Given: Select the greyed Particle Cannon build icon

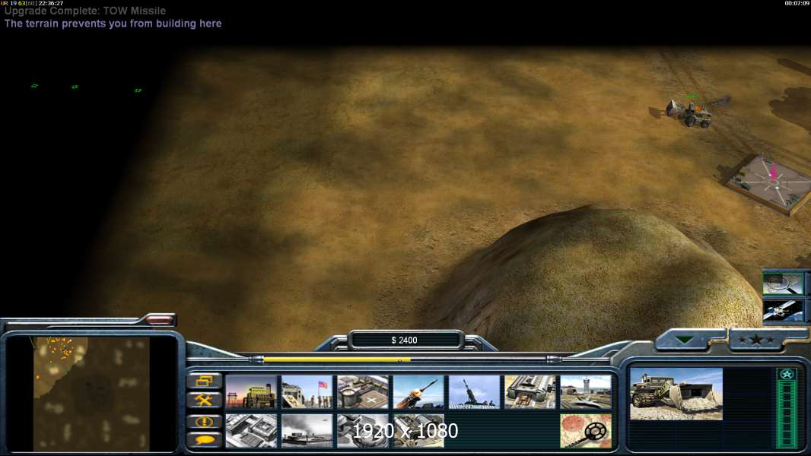Looking at the screenshot, I should (363, 430).
